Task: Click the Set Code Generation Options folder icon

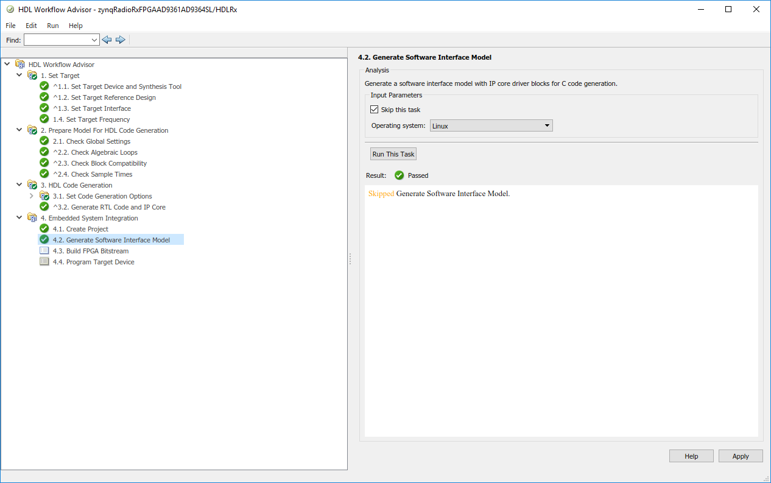Action: (x=44, y=196)
